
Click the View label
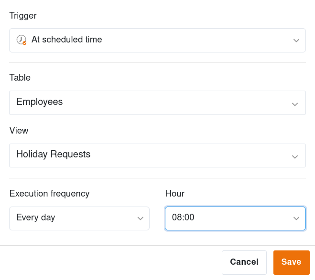pyautogui.click(x=19, y=131)
